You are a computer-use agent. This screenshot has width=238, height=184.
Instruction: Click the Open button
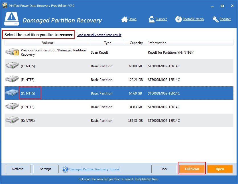click(220, 169)
